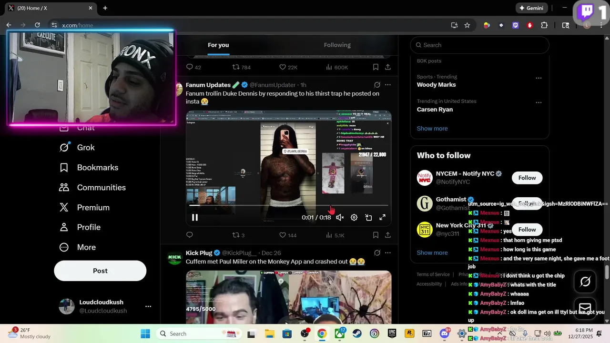Follow NYCEM - Notify NYC
This screenshot has width=610, height=343.
[527, 178]
